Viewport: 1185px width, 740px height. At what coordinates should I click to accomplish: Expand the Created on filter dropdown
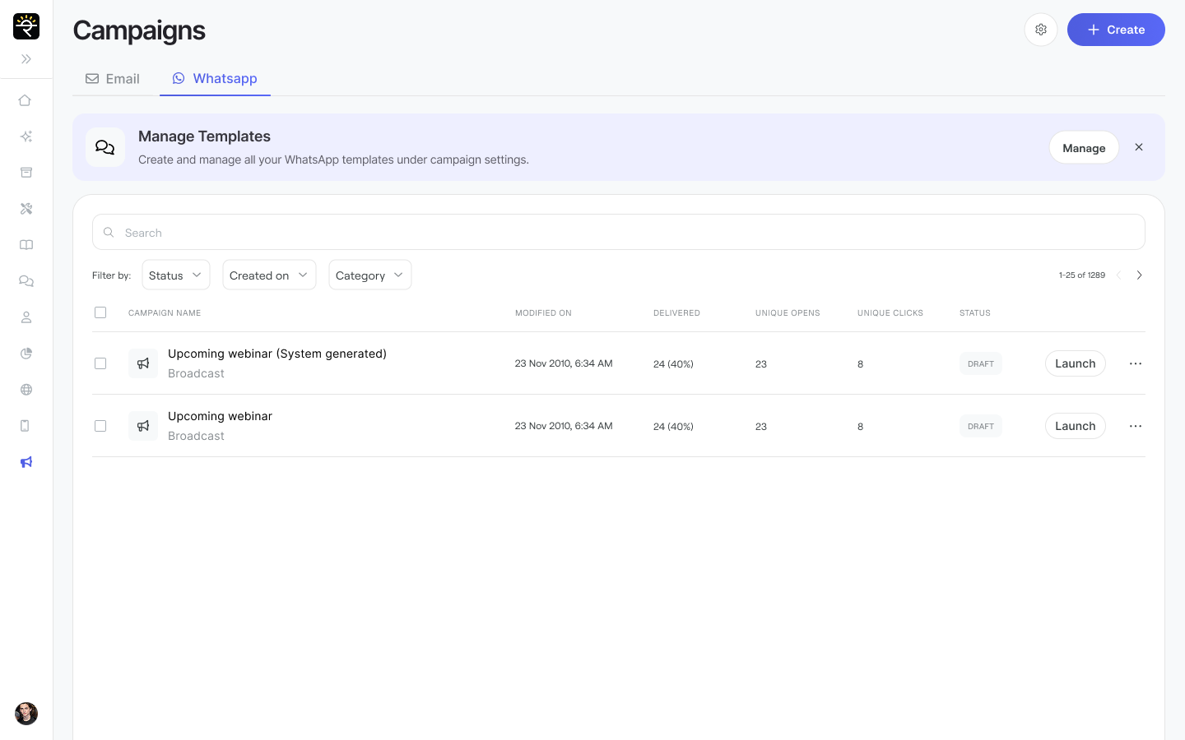tap(269, 275)
